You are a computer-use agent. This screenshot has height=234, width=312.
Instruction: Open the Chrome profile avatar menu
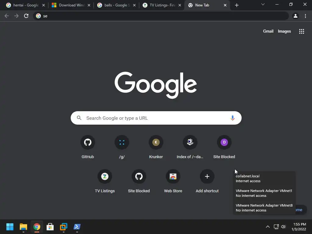pos(296,16)
